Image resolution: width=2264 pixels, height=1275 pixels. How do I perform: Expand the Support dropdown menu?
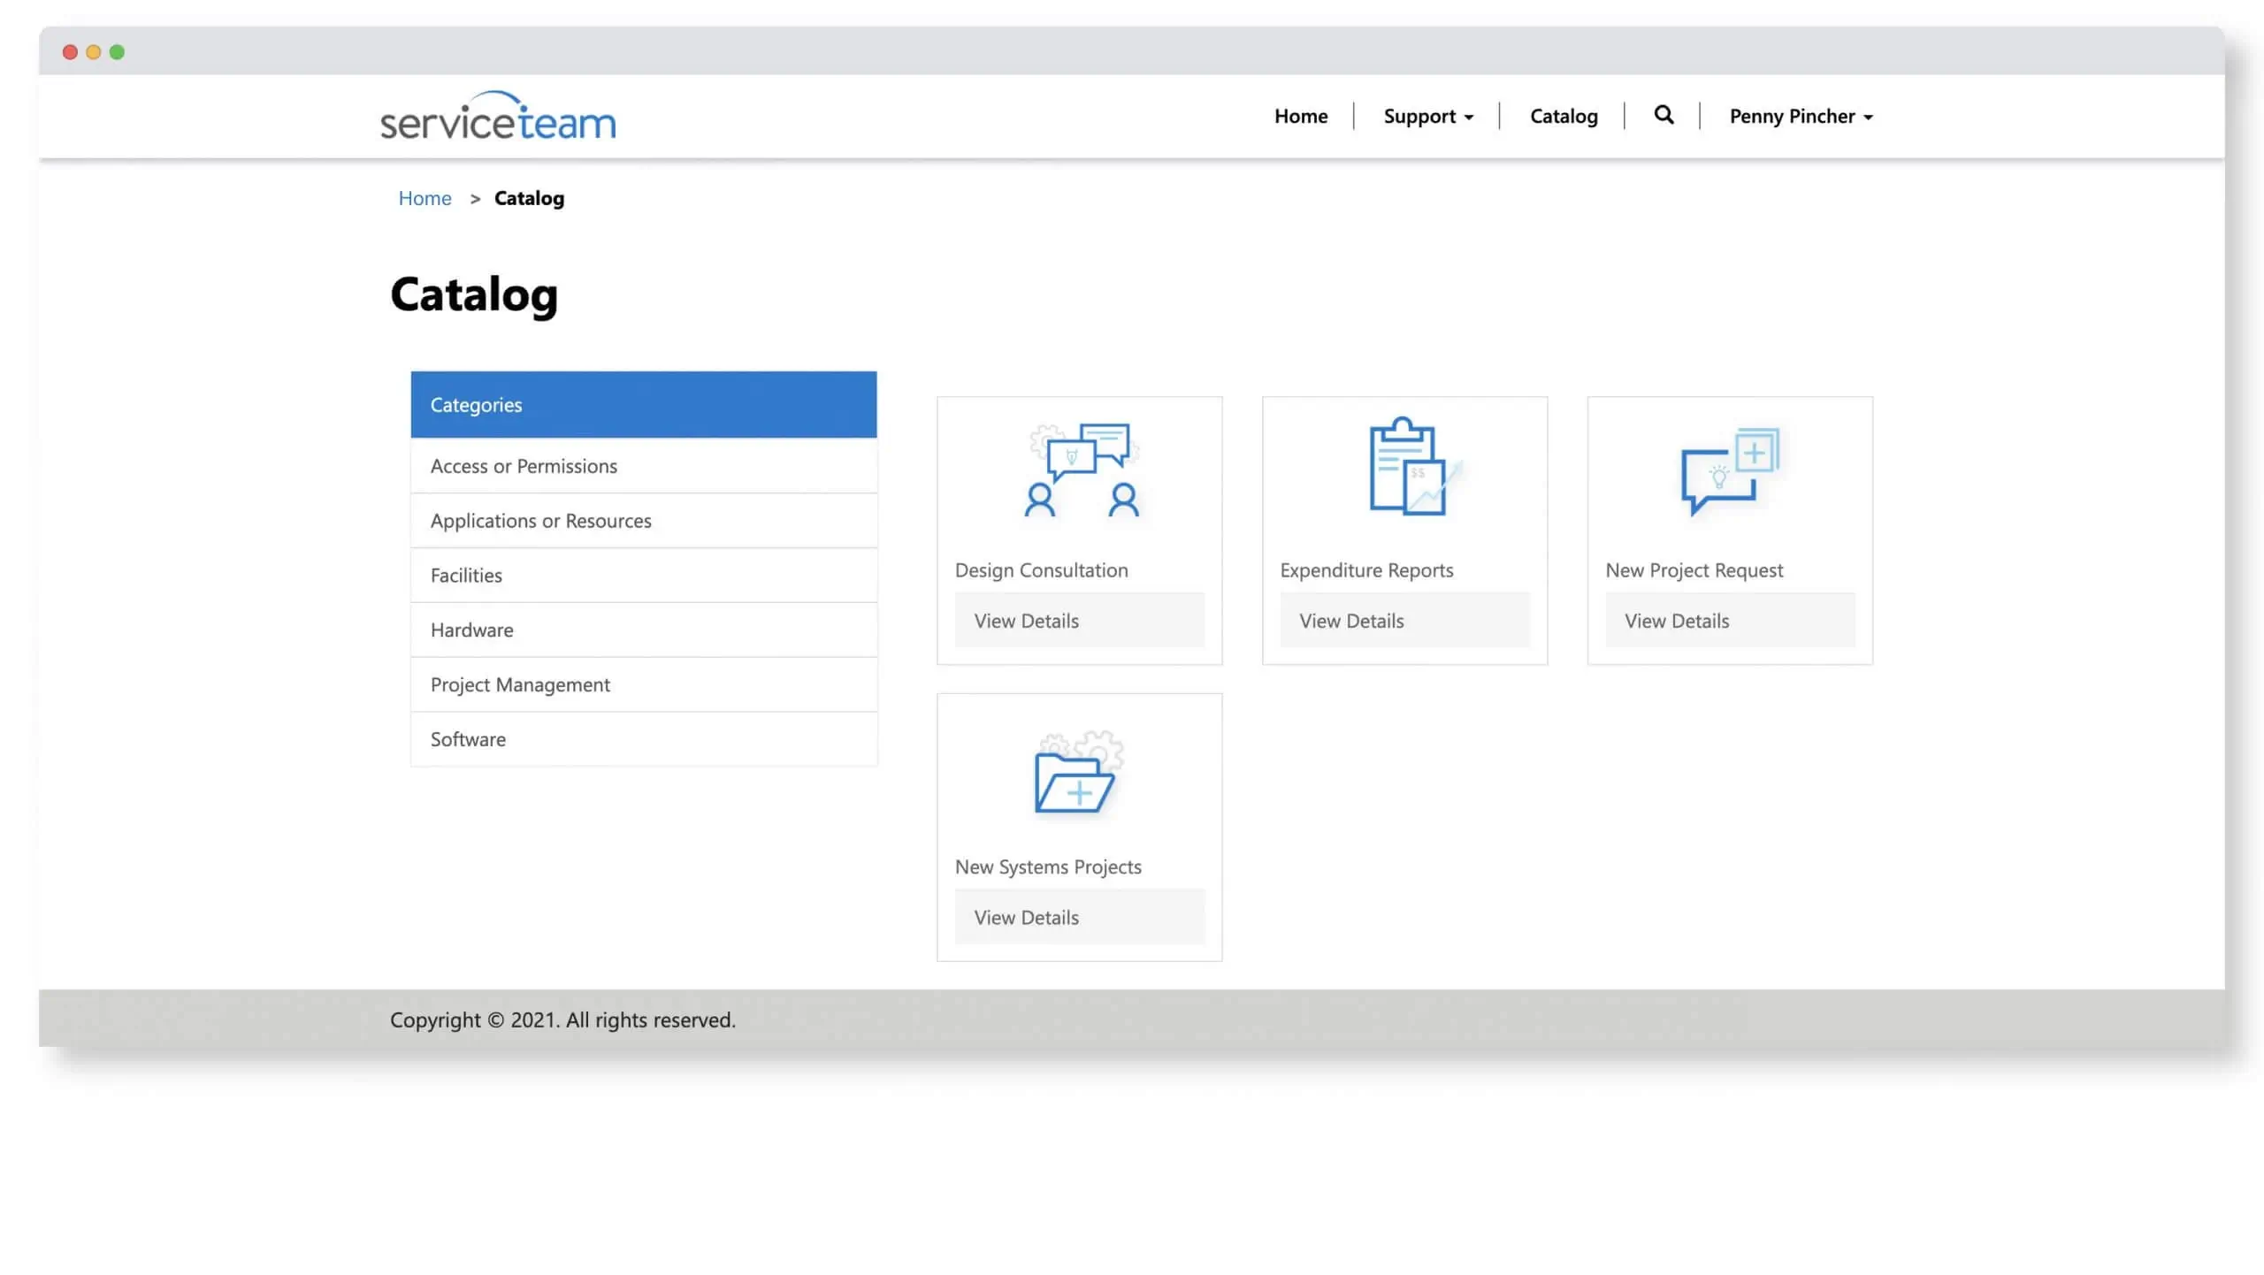click(x=1428, y=117)
